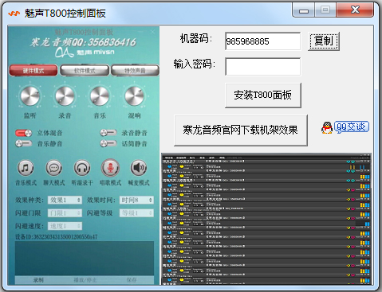Click the 录制 record button
This screenshot has width=382, height=292.
[x=38, y=280]
